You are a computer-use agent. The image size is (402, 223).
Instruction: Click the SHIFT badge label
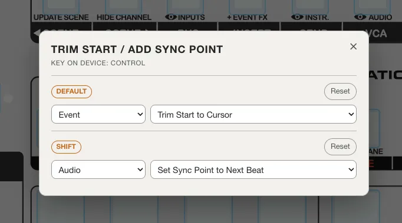click(x=66, y=147)
